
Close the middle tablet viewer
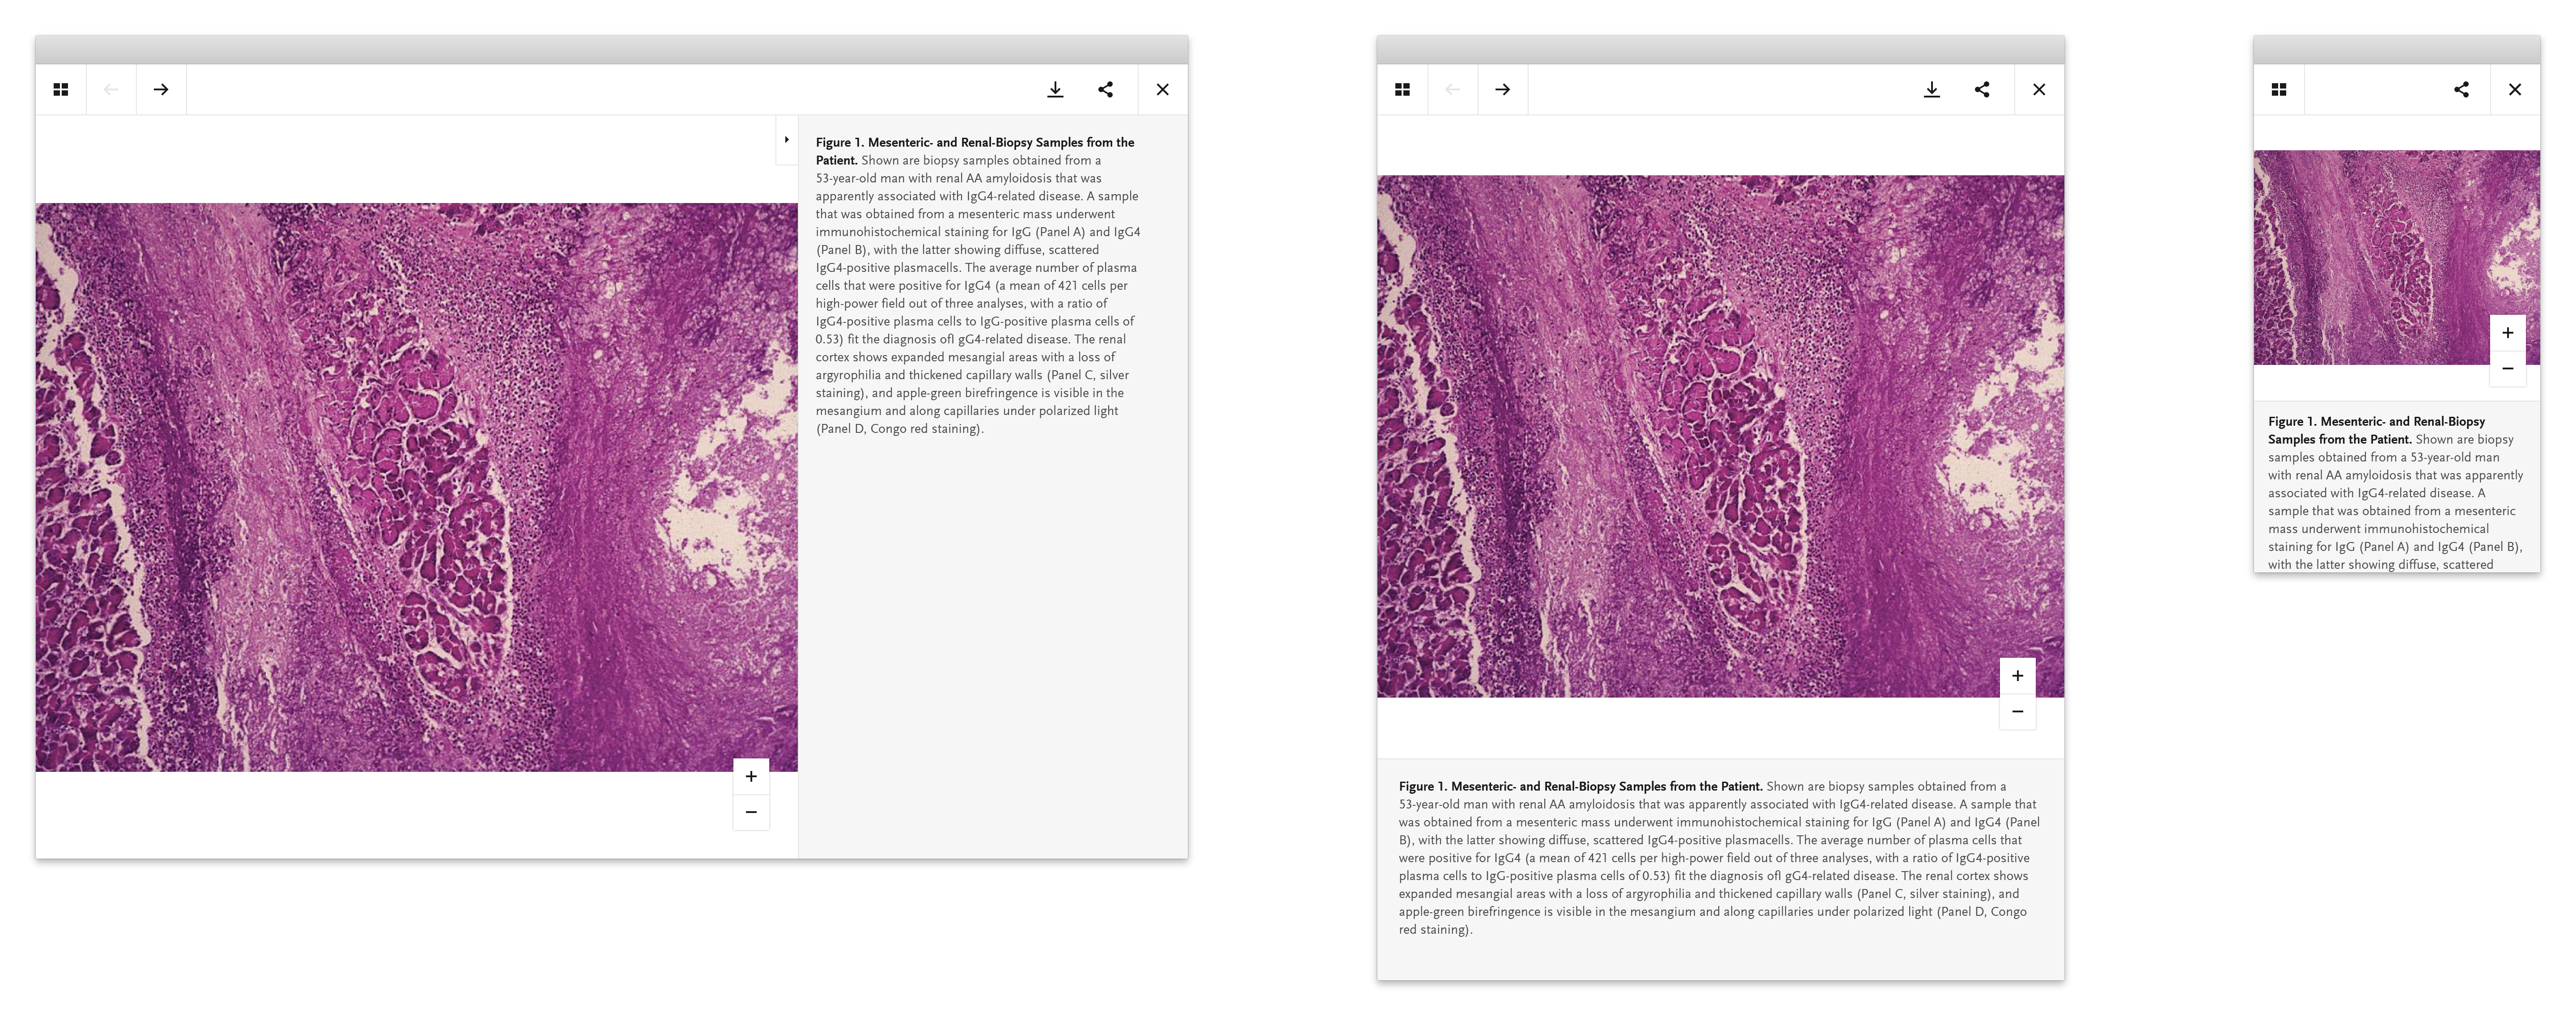coord(2040,90)
